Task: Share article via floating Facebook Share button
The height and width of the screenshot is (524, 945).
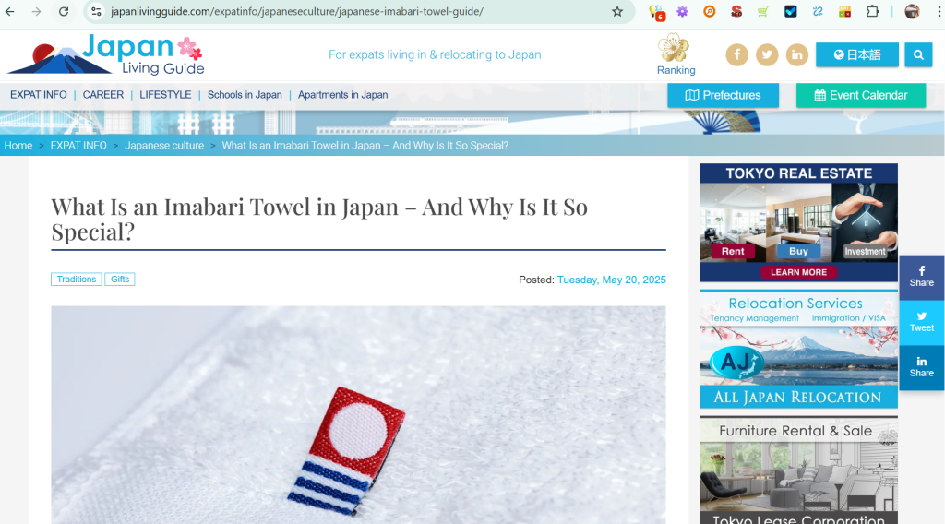Action: pyautogui.click(x=922, y=277)
